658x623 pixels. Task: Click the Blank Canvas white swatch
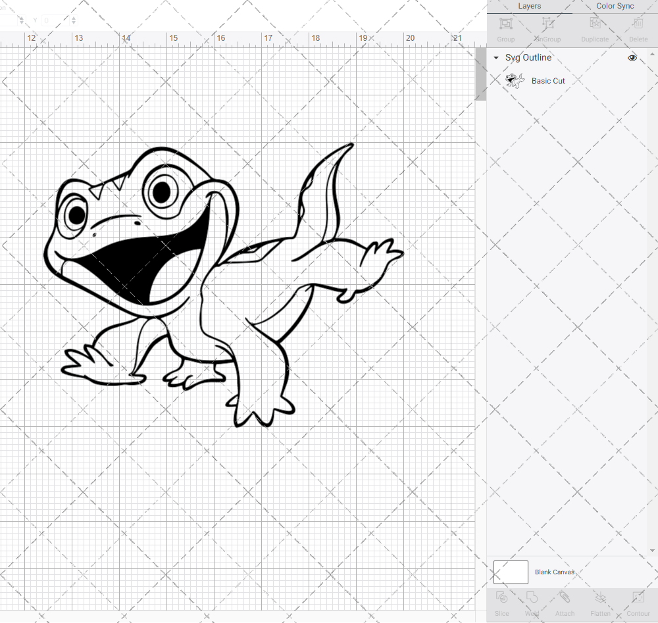[511, 572]
